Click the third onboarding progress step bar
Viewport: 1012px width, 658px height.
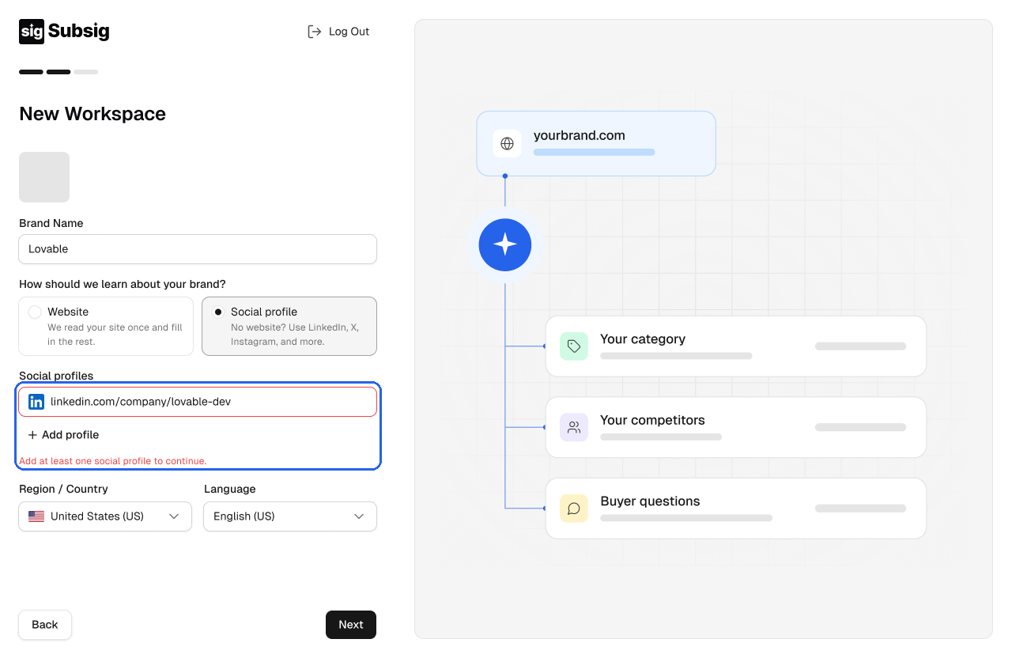[86, 72]
